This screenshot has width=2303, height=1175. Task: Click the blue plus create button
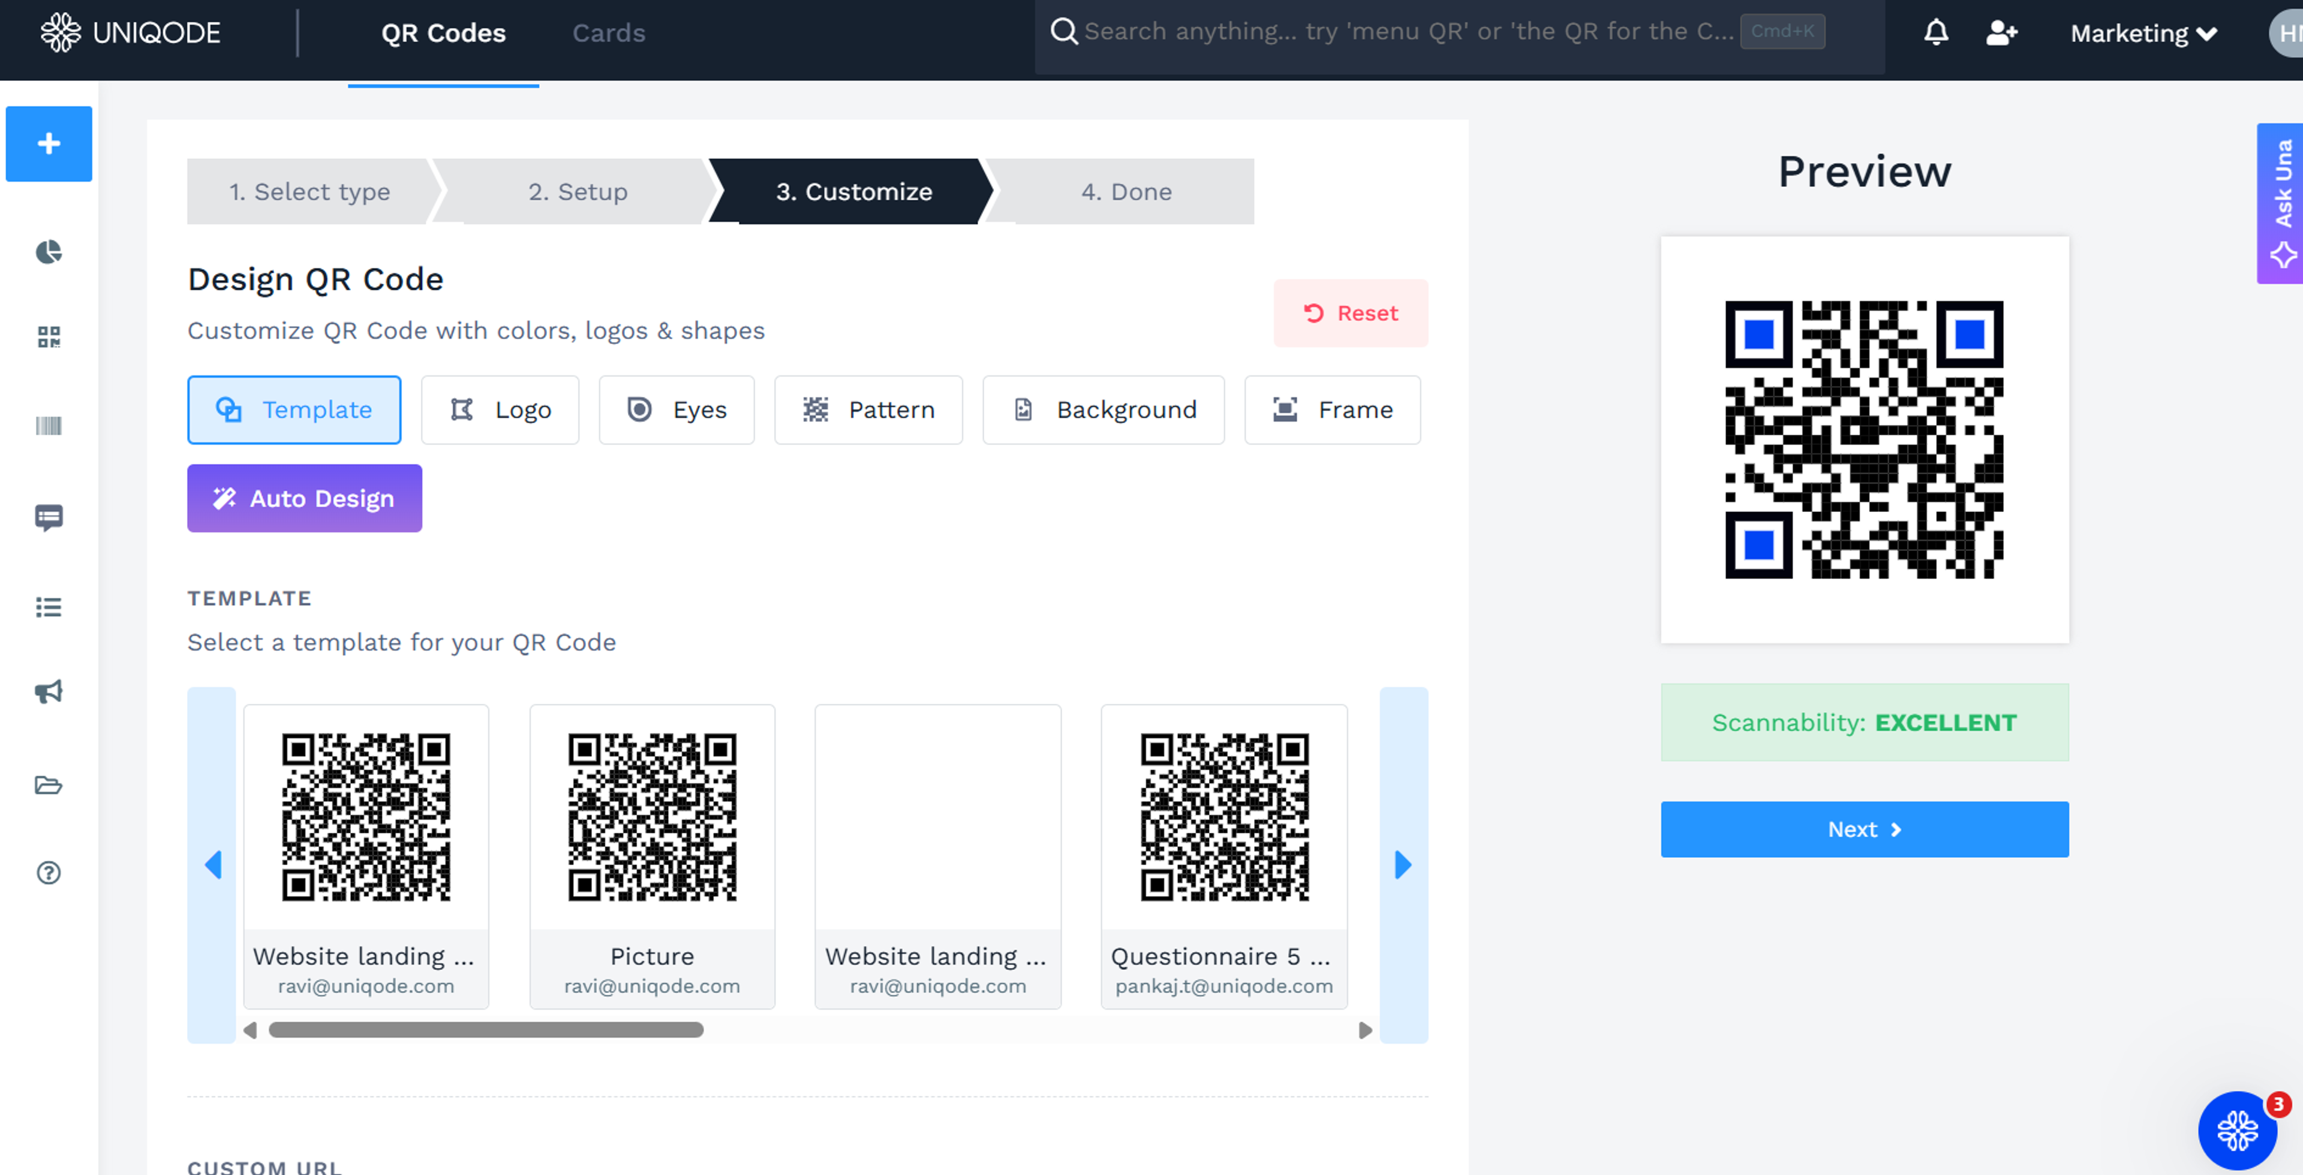[49, 144]
